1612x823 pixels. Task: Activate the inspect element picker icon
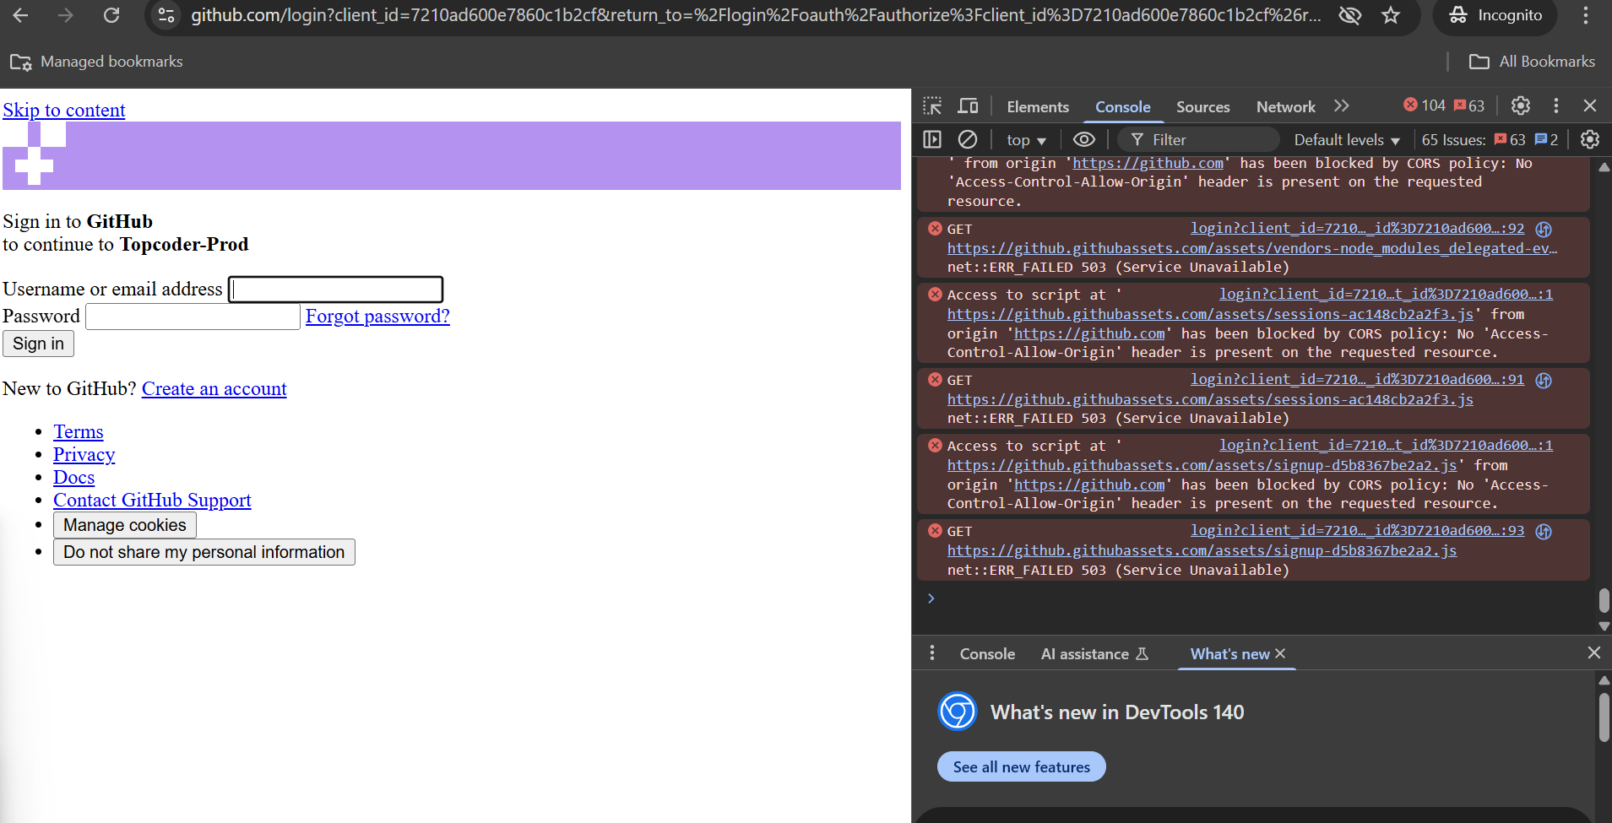tap(932, 106)
